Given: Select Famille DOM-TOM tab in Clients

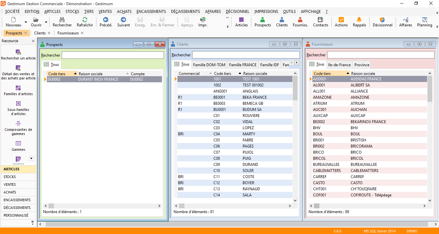Looking at the screenshot, I should coord(209,65).
